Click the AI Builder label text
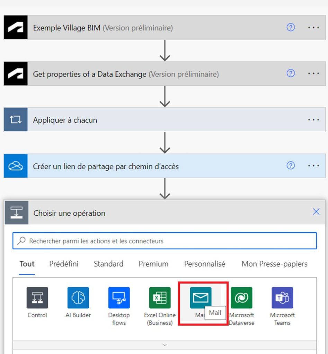 [x=78, y=315]
